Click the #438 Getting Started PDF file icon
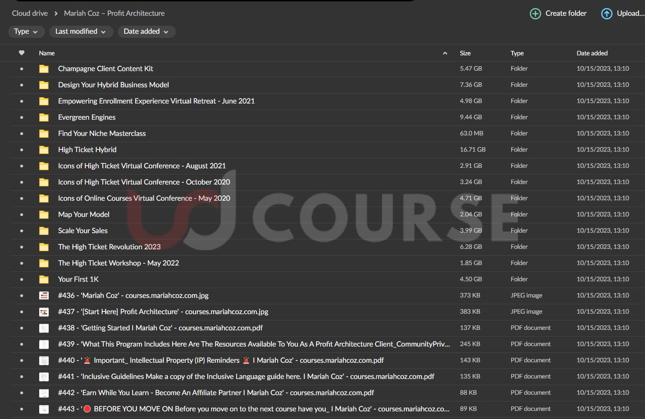 44,328
